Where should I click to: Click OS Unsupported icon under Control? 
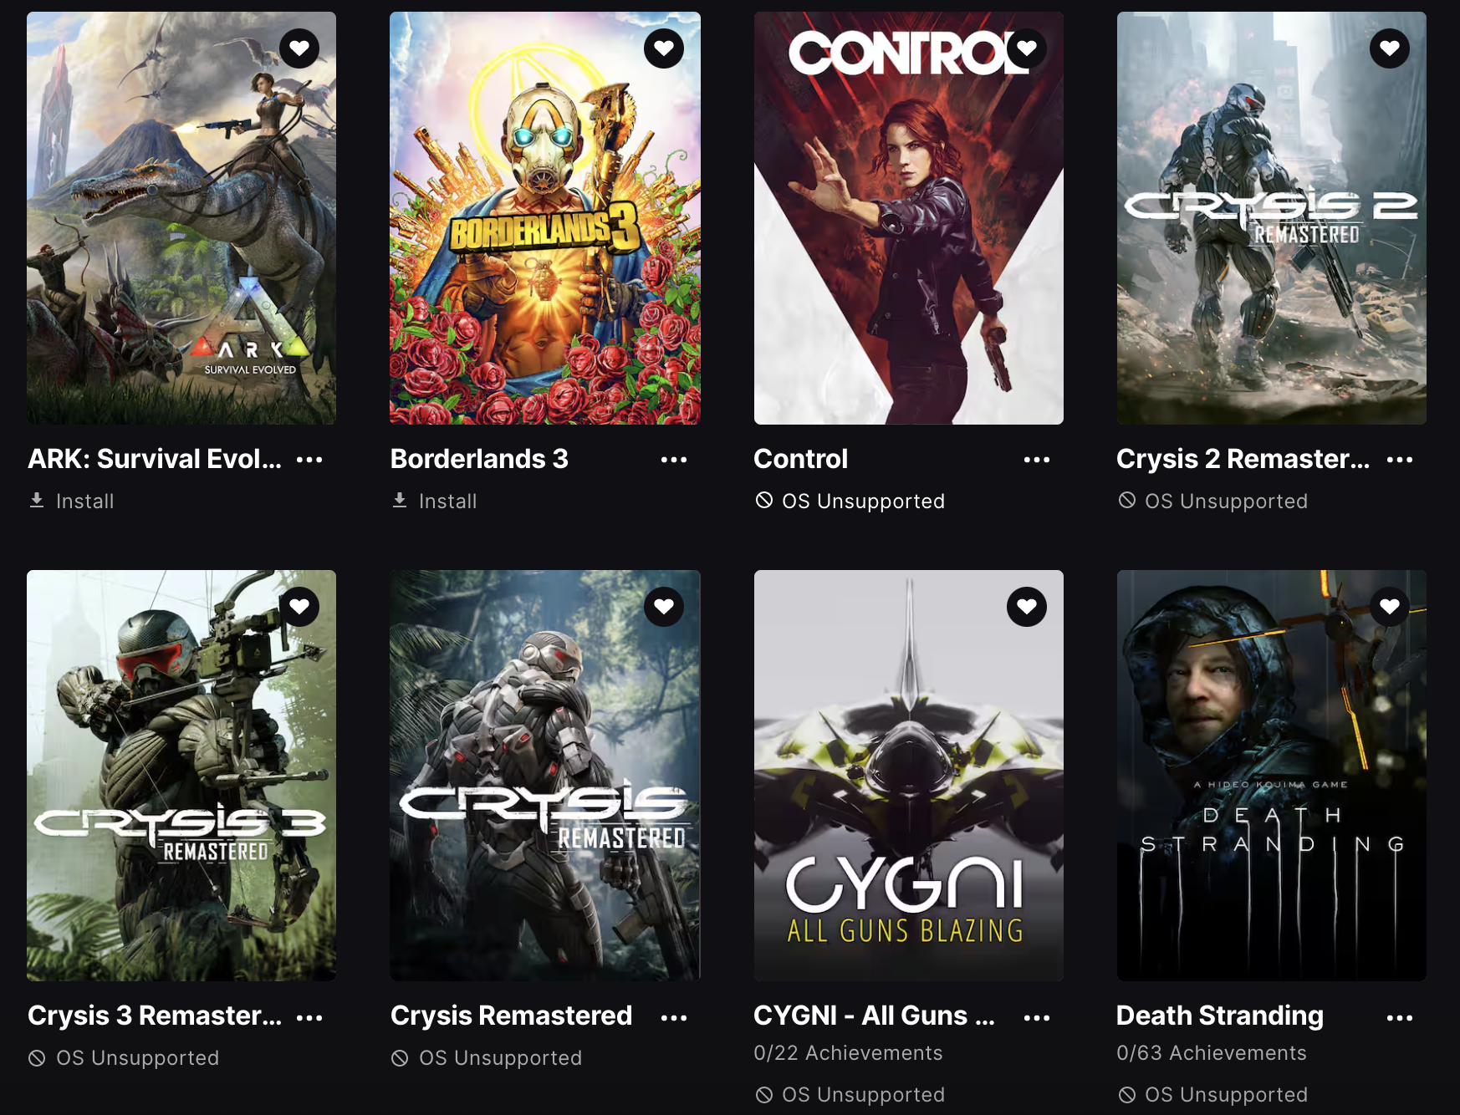coord(764,500)
